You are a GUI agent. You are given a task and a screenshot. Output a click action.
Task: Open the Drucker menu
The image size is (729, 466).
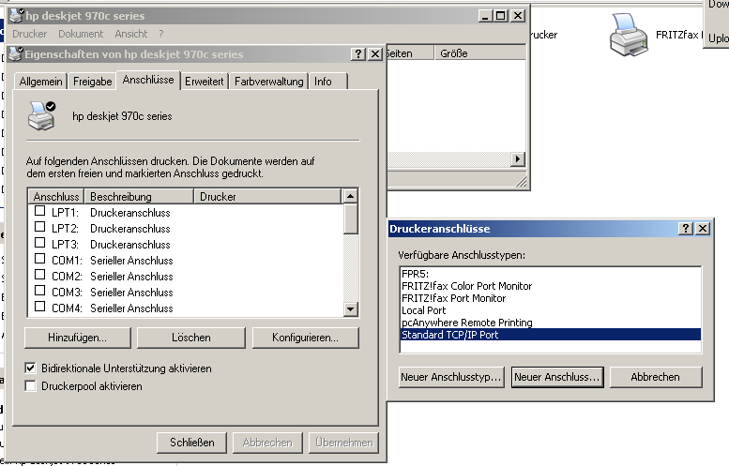(30, 34)
